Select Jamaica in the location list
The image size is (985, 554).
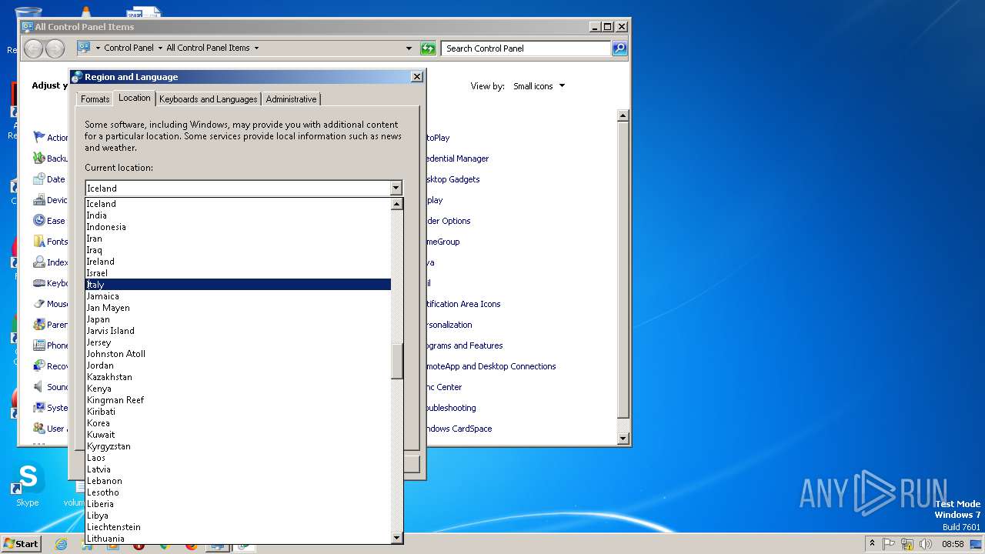238,296
